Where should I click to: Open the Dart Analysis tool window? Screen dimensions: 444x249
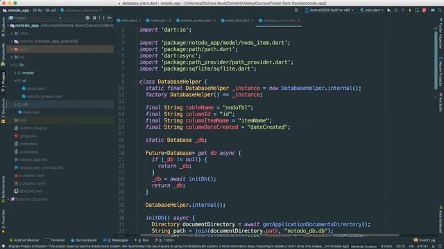(x=83, y=240)
